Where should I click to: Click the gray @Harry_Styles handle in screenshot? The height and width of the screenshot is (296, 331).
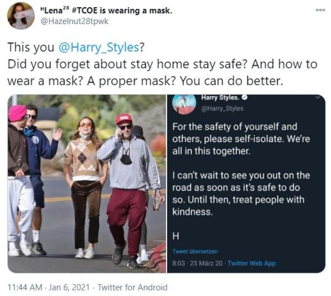click(222, 109)
